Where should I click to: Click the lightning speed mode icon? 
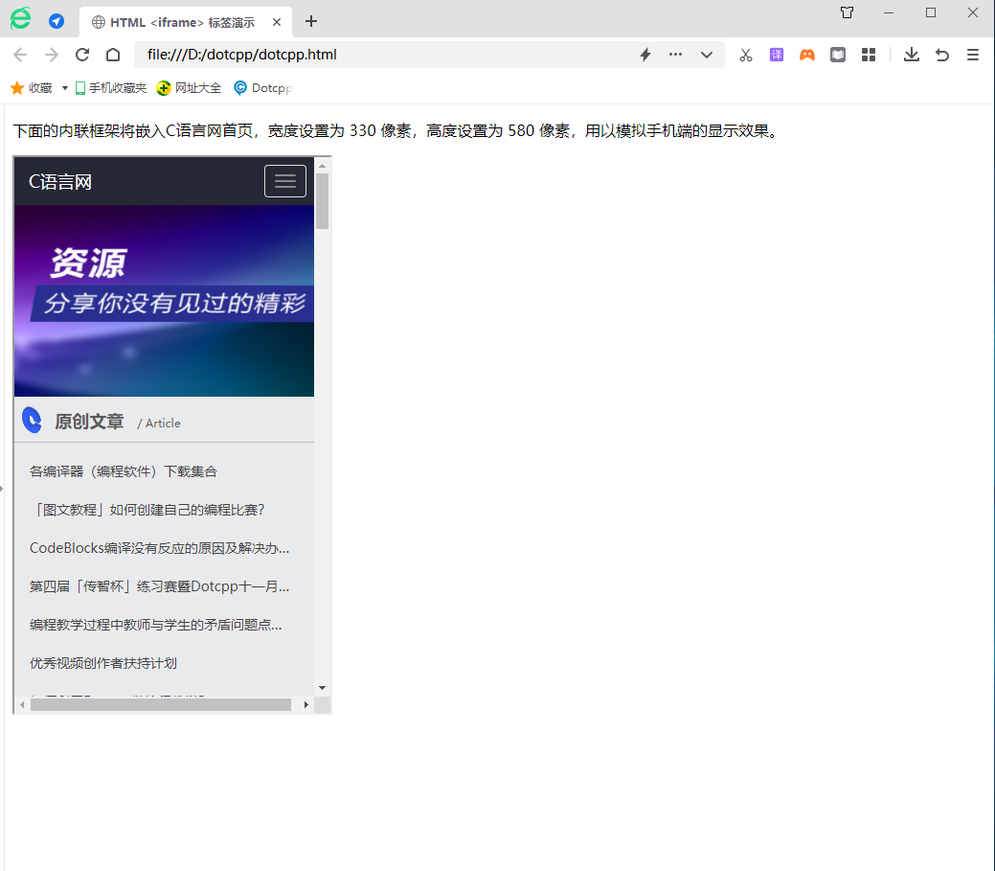(644, 55)
